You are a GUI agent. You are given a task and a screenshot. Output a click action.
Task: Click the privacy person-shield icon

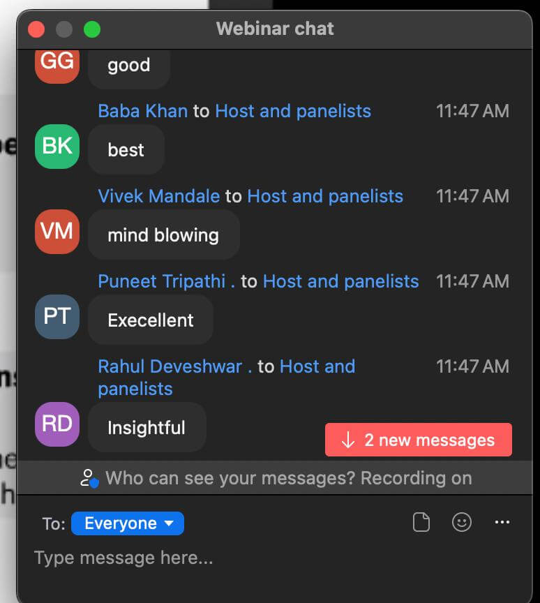pyautogui.click(x=89, y=478)
